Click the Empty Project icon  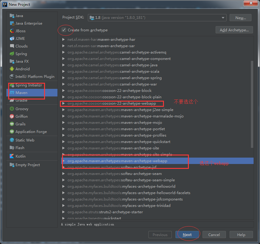(12, 165)
